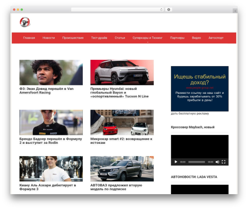Maximize the browser with the green button

22,9
